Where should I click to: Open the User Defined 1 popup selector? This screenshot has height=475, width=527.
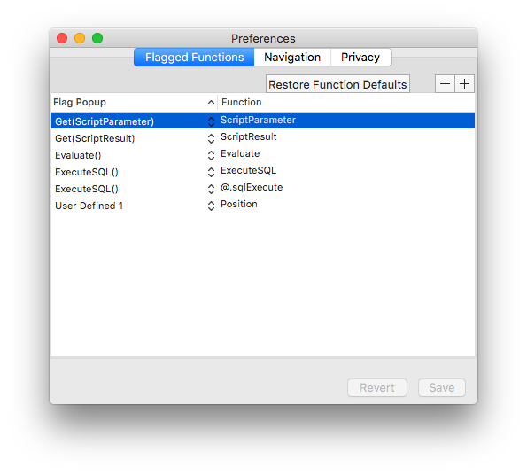pos(211,206)
